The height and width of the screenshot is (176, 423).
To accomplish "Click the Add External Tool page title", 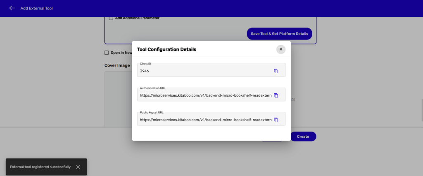I will coord(37,8).
